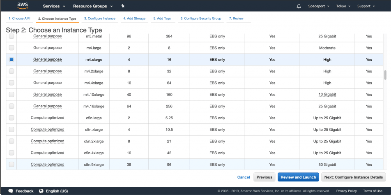Open the pin shortcuts icon
Viewport: 391px width, 195px height.
click(123, 6)
